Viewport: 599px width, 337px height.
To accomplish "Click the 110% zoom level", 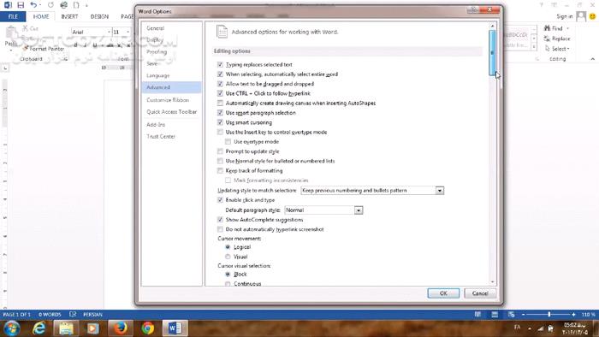I will point(589,315).
